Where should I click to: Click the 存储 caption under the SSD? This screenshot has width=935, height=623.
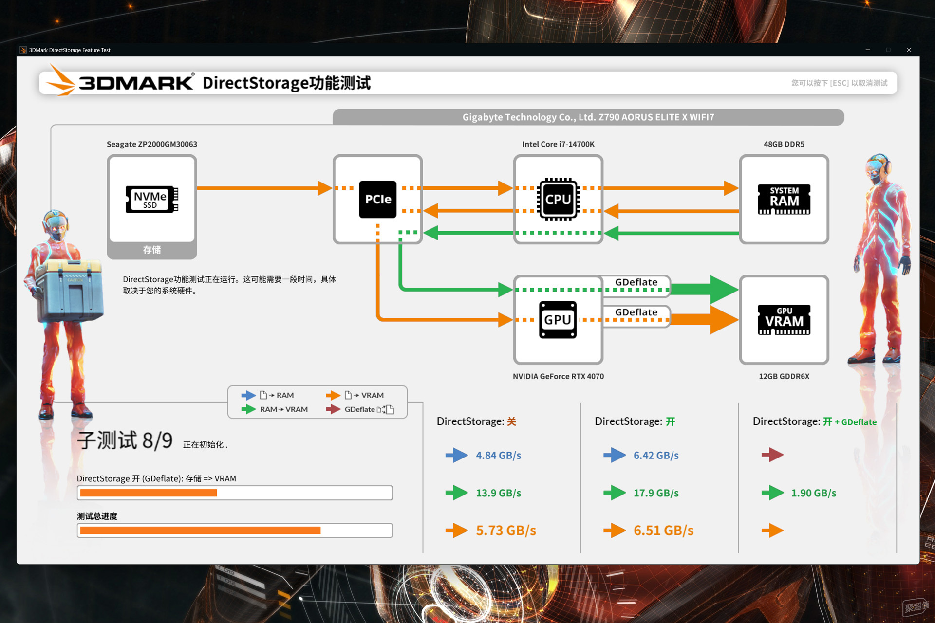[152, 250]
